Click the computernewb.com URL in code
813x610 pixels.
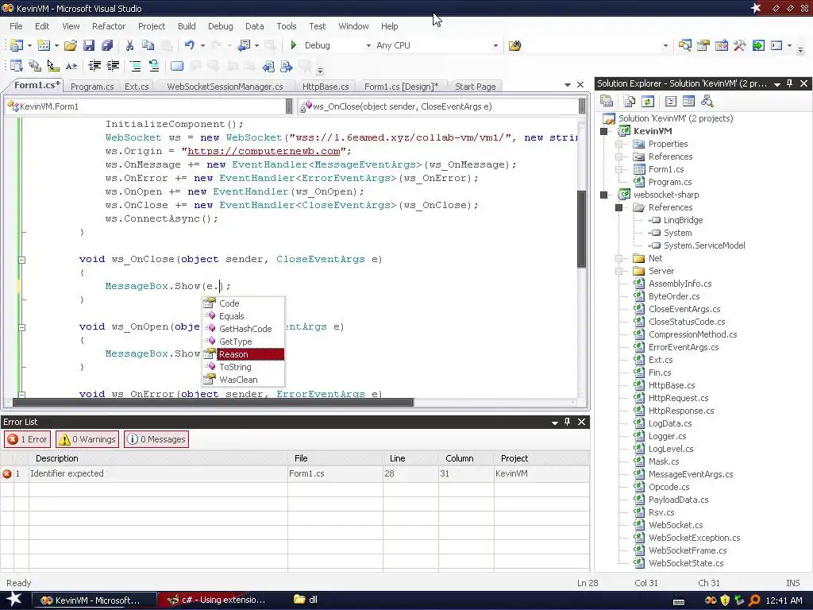(x=264, y=152)
